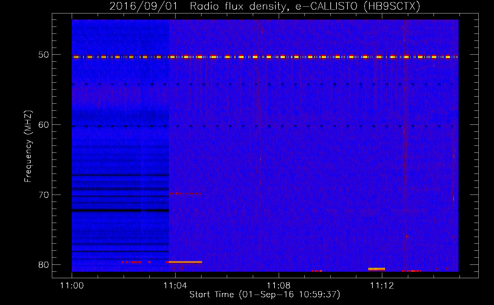Image resolution: width=494 pixels, height=305 pixels.
Task: Click the 'Frequency (MHZ)' axis label
Action: click(28, 147)
